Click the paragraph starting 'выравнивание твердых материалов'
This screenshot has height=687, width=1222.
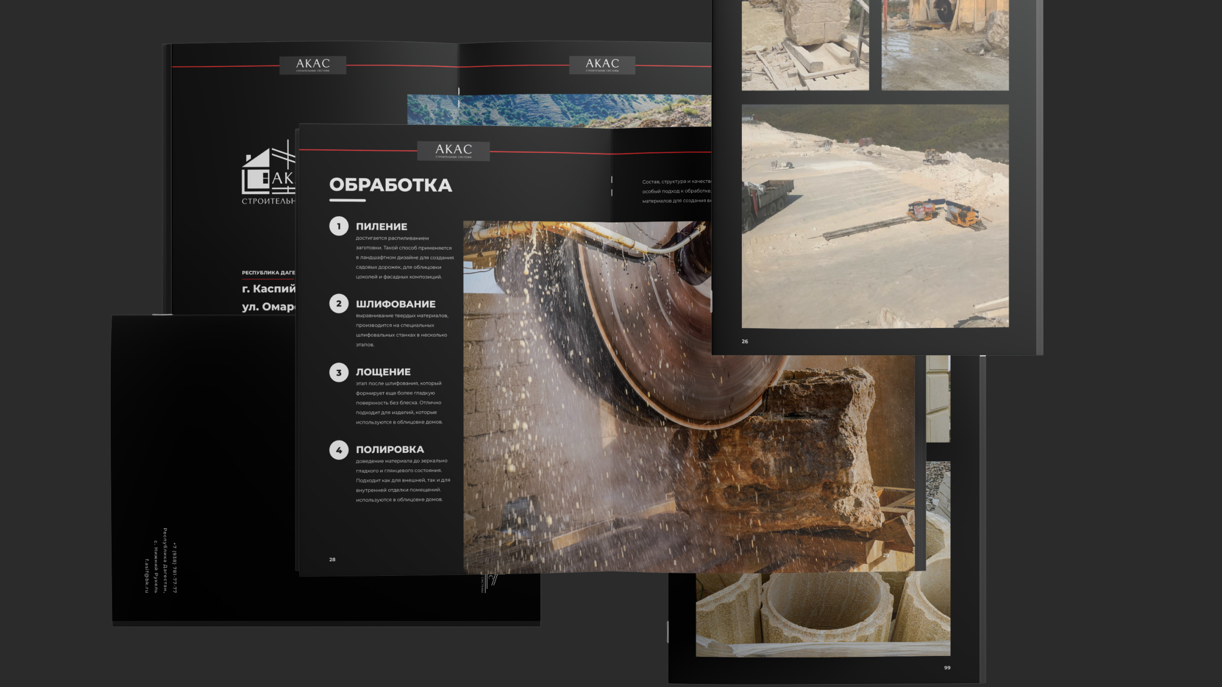(x=402, y=330)
